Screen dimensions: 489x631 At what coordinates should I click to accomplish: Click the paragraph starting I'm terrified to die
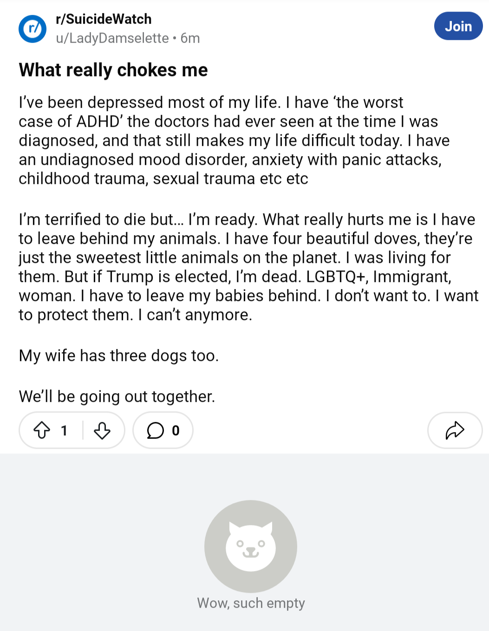pyautogui.click(x=248, y=267)
